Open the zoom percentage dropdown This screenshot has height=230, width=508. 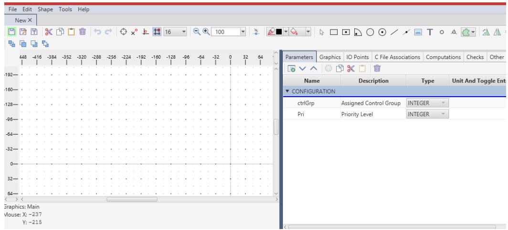click(x=242, y=31)
